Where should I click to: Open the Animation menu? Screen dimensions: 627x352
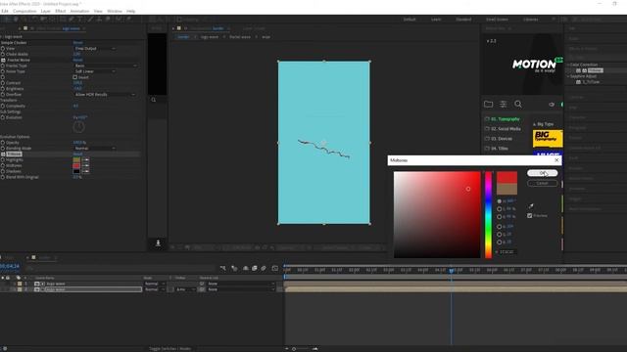pyautogui.click(x=79, y=11)
